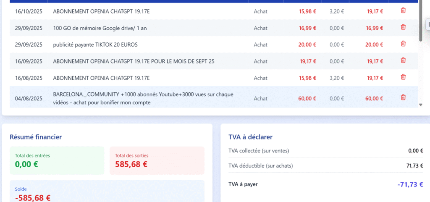This screenshot has width=430, height=202.
Task: Click the TVA collectée (sur ventes) row
Action: (x=326, y=151)
